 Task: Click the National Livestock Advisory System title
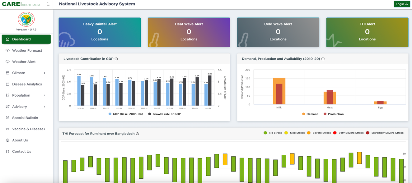point(97,4)
